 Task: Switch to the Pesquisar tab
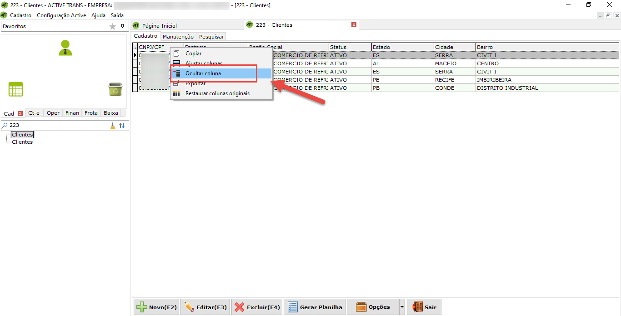[211, 37]
